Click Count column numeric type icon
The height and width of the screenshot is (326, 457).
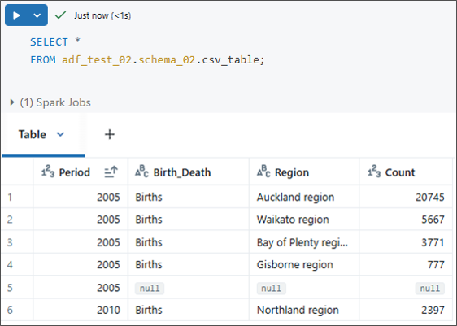pos(374,172)
